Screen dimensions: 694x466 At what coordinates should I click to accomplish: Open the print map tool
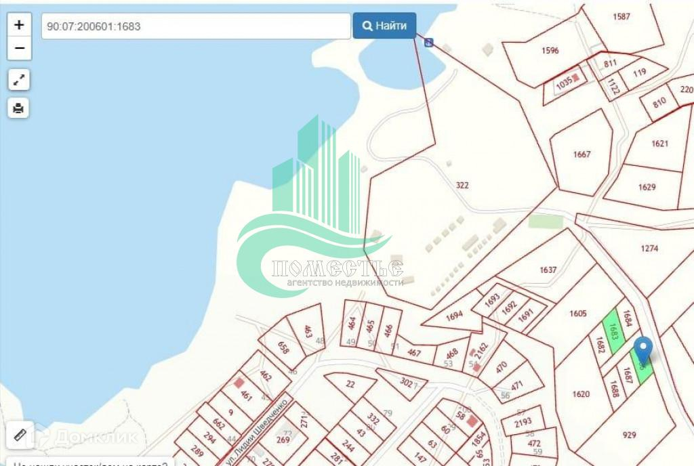18,108
